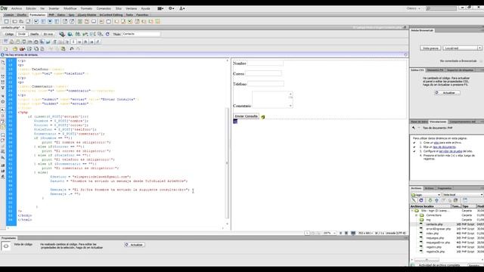Click the Comentario textarea in design view
The width and height of the screenshot is (484, 272).
tap(272, 99)
